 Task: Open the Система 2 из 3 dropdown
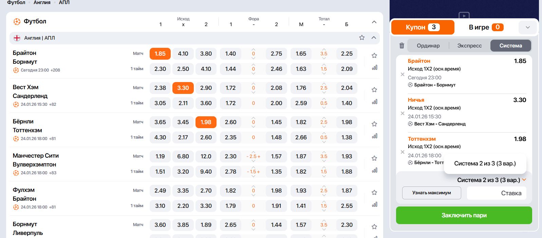(491, 180)
